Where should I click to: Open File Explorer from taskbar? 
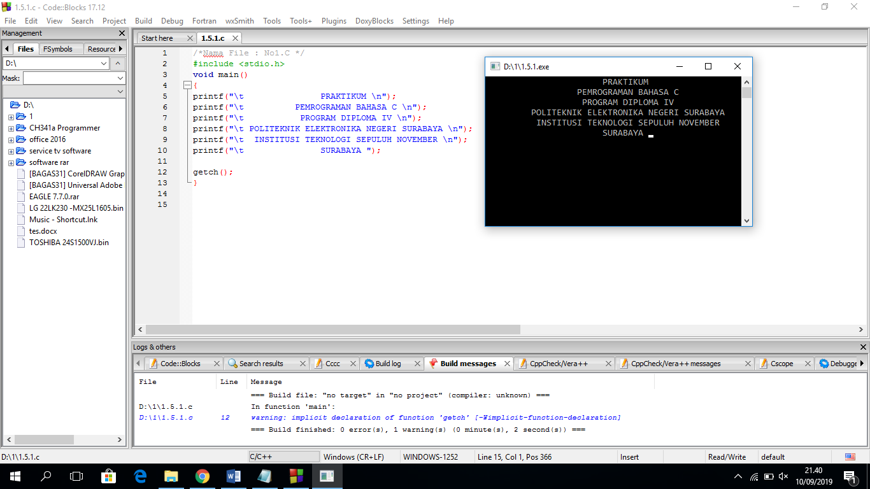[x=171, y=476]
